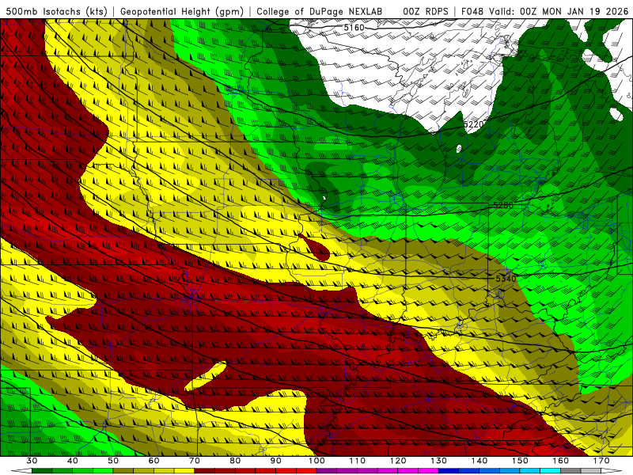Screen dimensions: 633x475
Task: Click the left arrow end of the colorbar
Action: (21, 470)
